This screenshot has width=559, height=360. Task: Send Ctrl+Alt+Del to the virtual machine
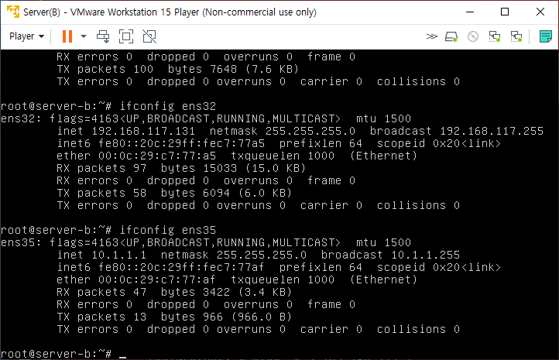103,36
